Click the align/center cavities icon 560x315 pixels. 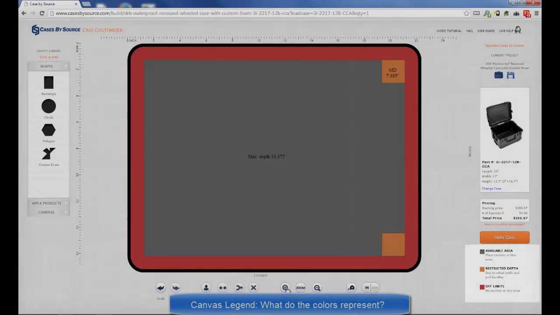pyautogui.click(x=206, y=287)
